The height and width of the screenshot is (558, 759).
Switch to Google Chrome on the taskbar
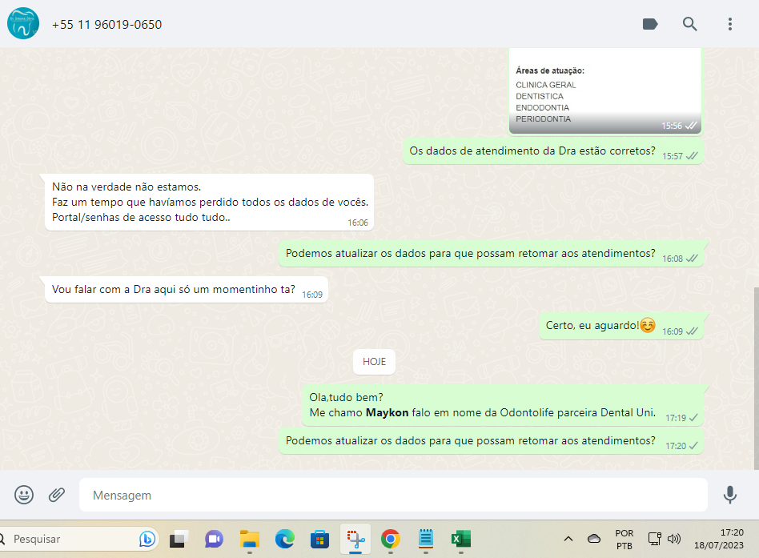pos(390,539)
